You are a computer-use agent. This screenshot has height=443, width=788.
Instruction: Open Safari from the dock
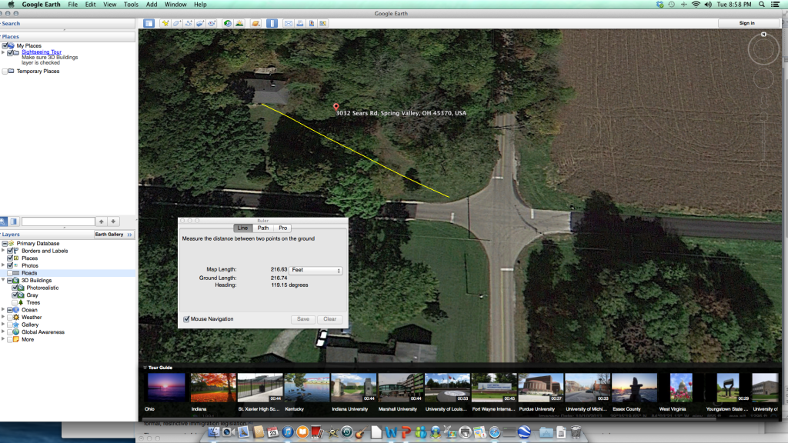pyautogui.click(x=495, y=432)
